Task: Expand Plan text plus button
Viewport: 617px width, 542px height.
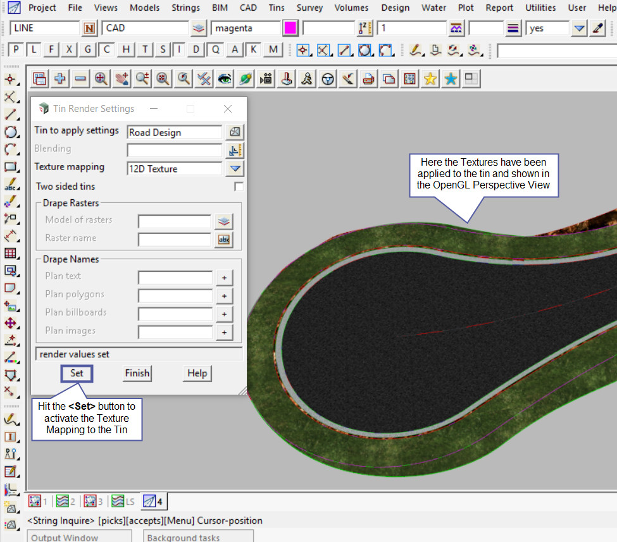Action: [224, 278]
